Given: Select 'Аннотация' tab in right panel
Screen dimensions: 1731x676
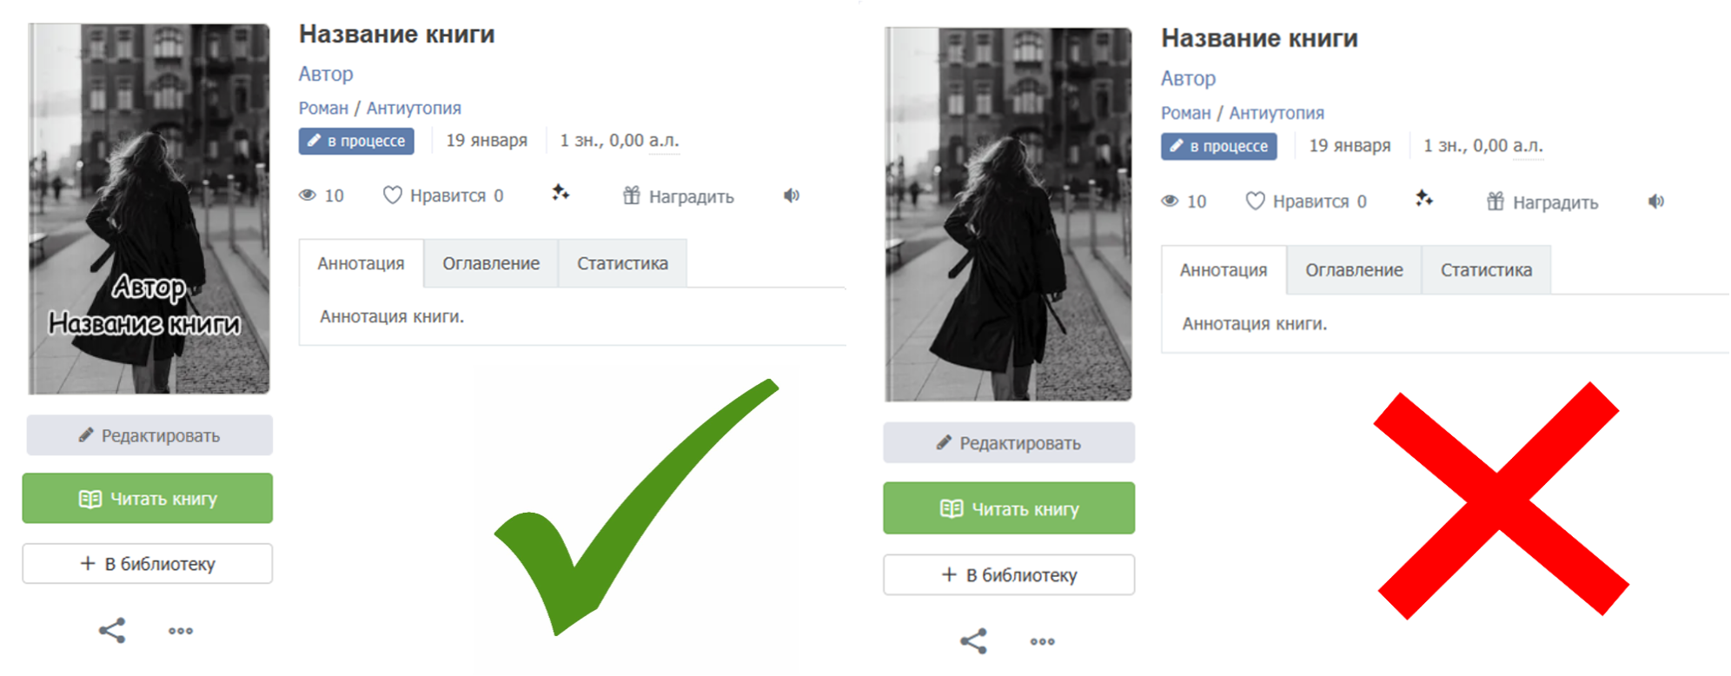Looking at the screenshot, I should point(1224,270).
